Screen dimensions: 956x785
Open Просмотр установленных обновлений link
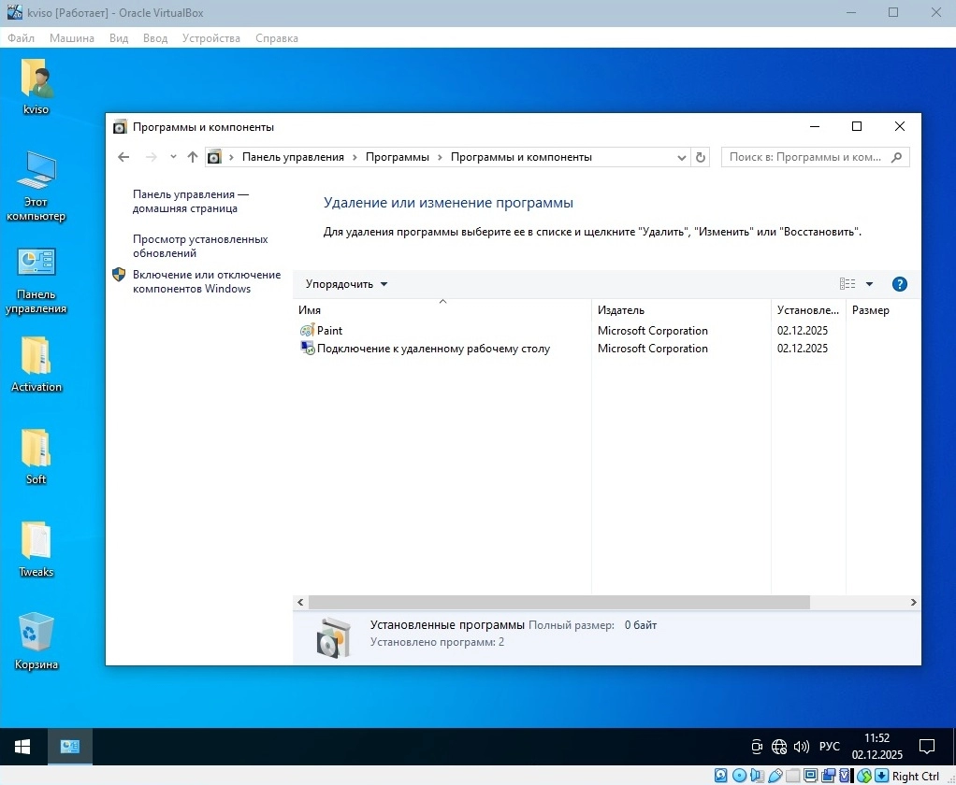200,246
